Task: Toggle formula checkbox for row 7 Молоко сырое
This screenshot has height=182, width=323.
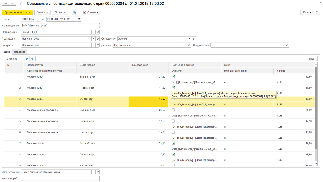Action: [x=173, y=143]
